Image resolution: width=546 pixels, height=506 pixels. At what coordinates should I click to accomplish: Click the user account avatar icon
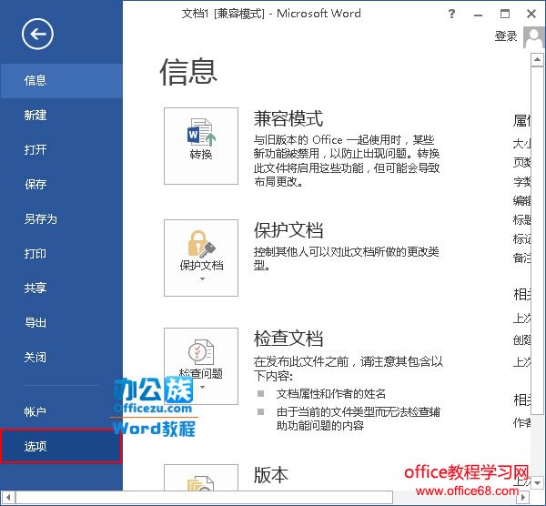(534, 36)
